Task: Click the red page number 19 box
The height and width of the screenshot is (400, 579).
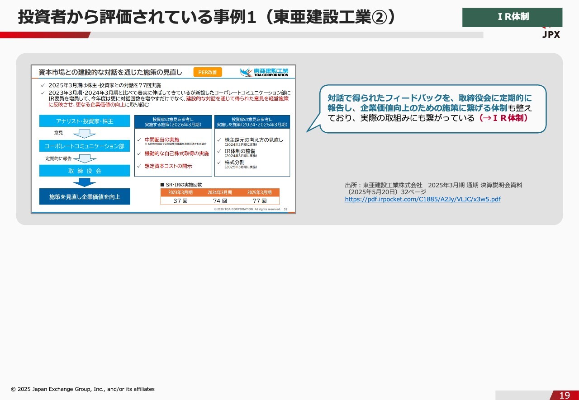Action: pos(564,395)
